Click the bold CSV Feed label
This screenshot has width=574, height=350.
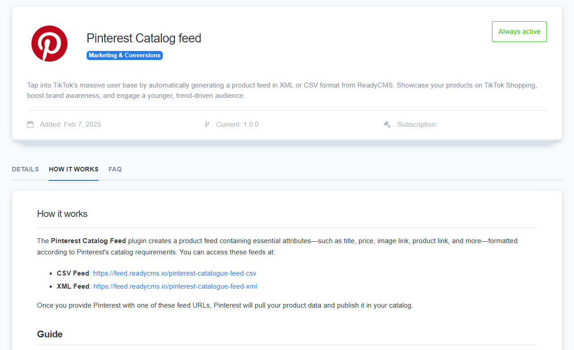click(x=73, y=273)
